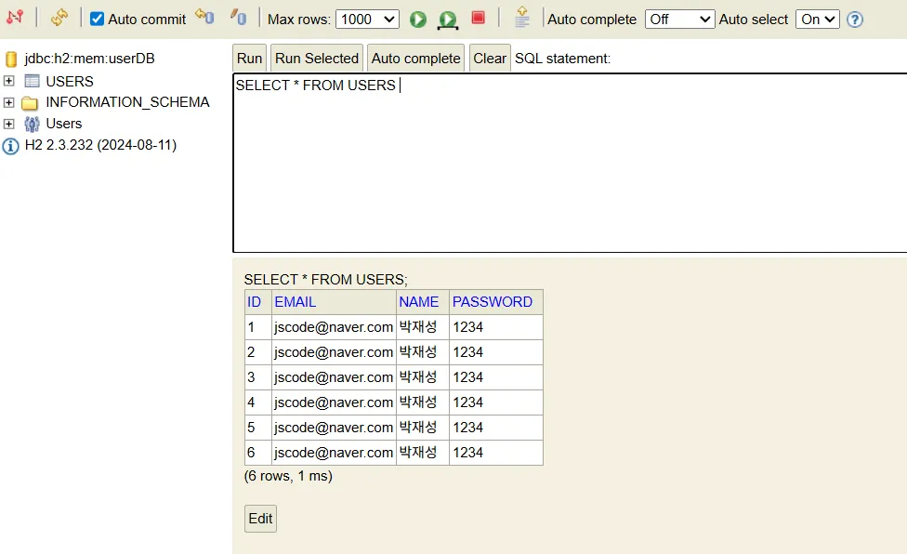Click the Refresh icon in toolbar
This screenshot has width=907, height=554.
pos(59,18)
